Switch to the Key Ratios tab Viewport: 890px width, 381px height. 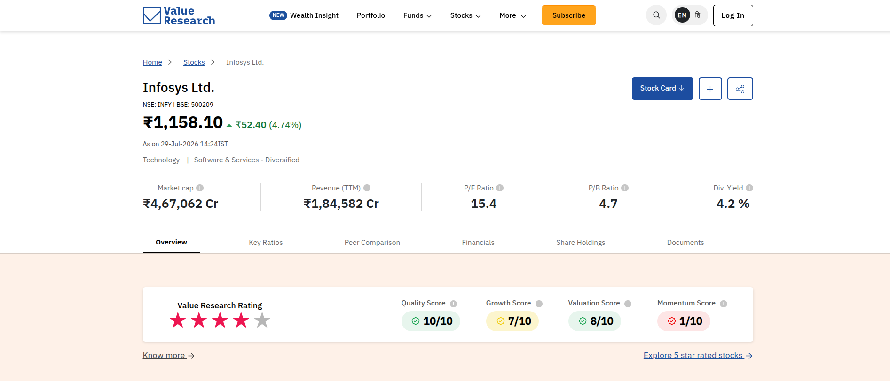pos(266,243)
